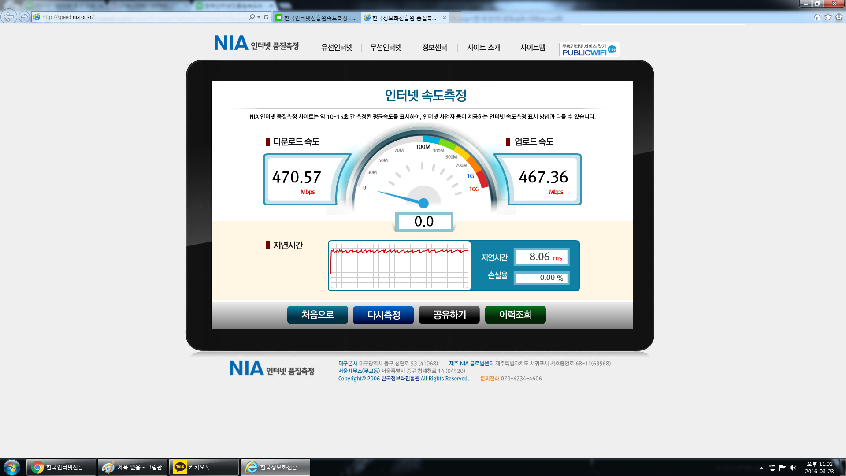Image resolution: width=846 pixels, height=476 pixels.
Task: Click the address bar refresh icon
Action: pos(266,17)
